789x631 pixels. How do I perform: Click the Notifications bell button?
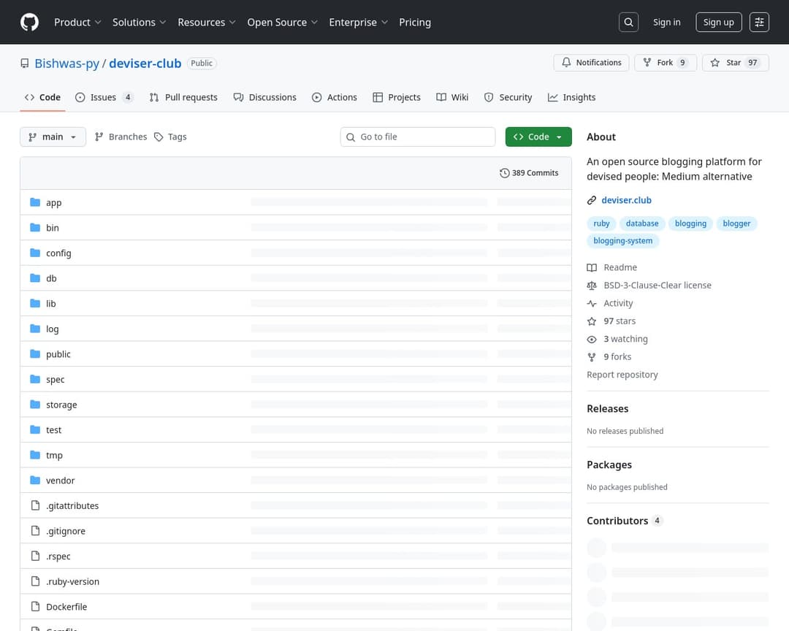591,63
